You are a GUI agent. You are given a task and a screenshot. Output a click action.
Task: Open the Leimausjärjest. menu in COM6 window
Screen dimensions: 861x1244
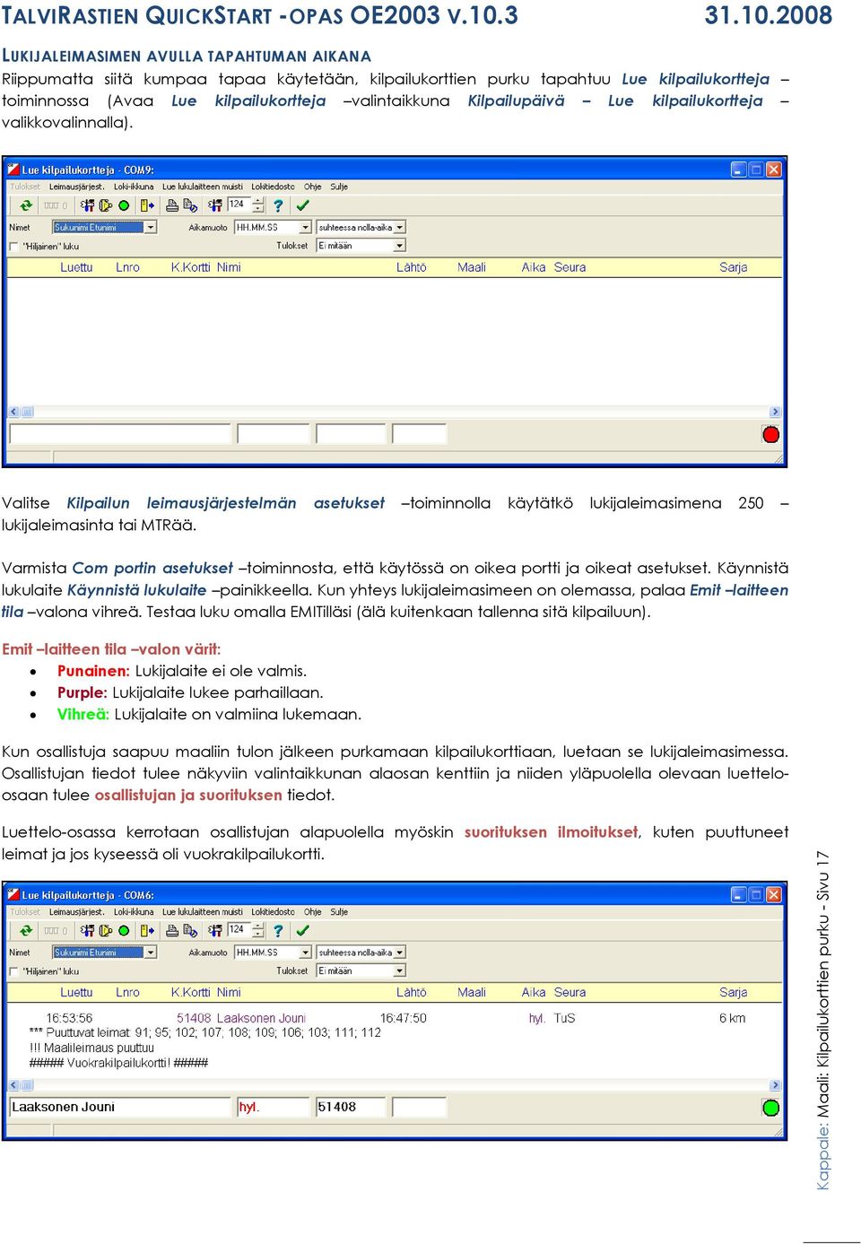coord(76,912)
